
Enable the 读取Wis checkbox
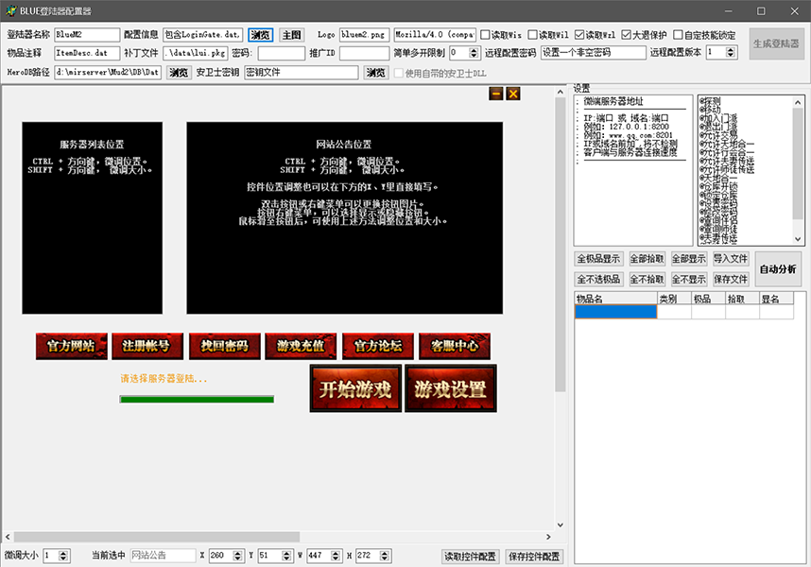tap(487, 35)
